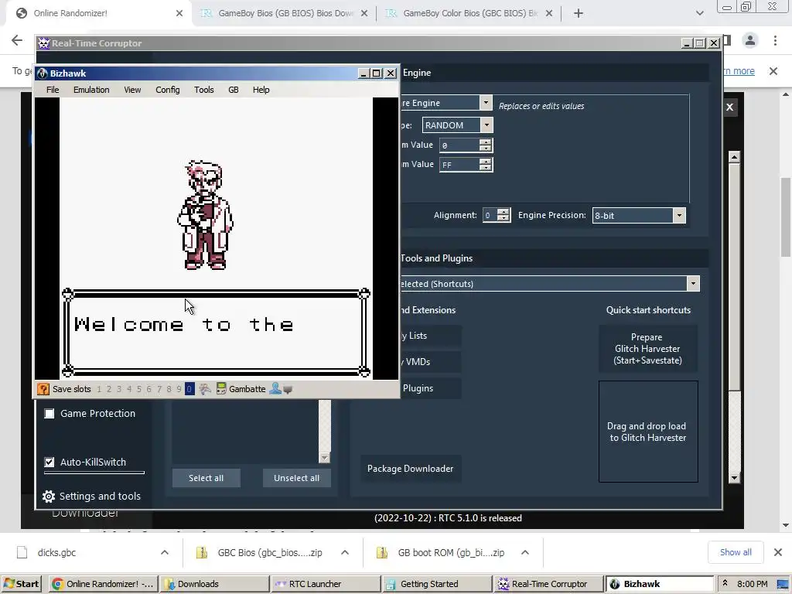Screen dimensions: 792x594
Task: Expand GB boot ROM download options chevron
Action: tap(525, 552)
